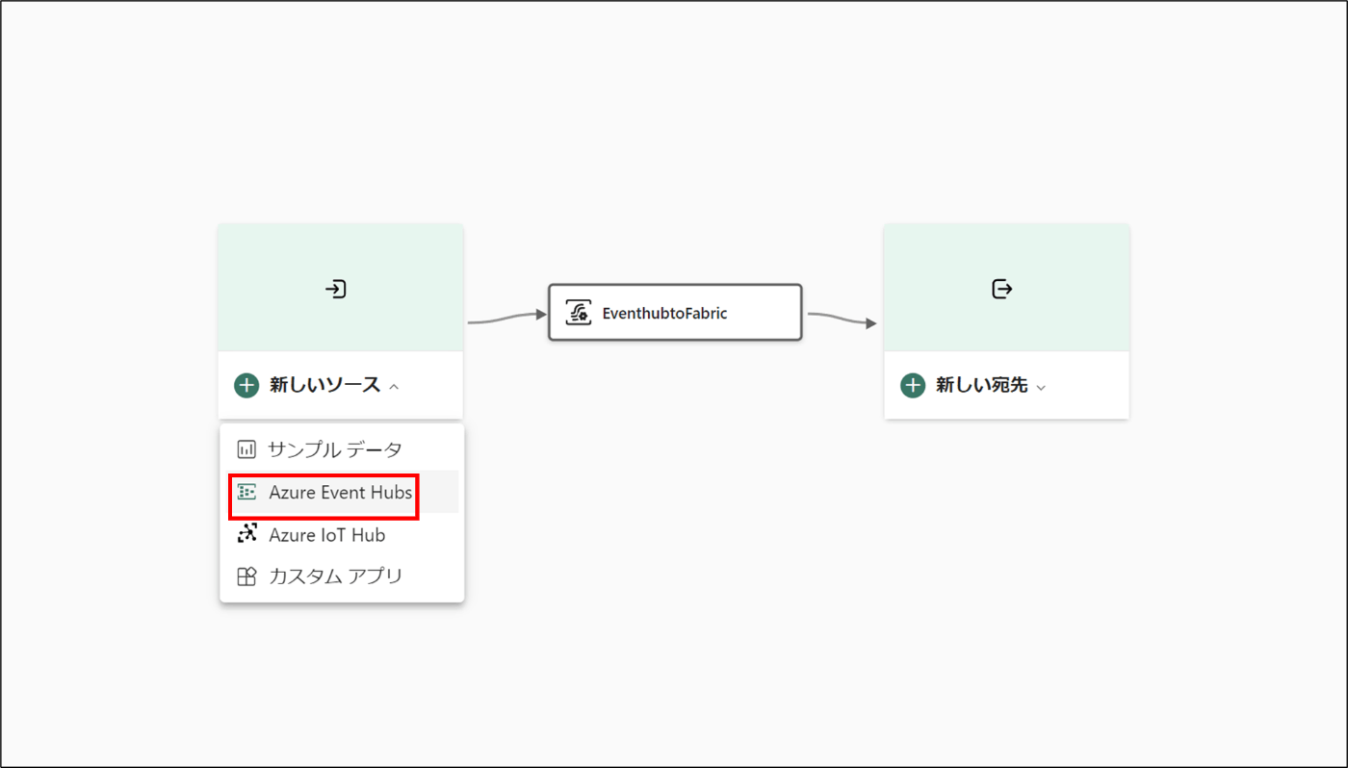Click the Azure Event Hubs icon

click(246, 493)
